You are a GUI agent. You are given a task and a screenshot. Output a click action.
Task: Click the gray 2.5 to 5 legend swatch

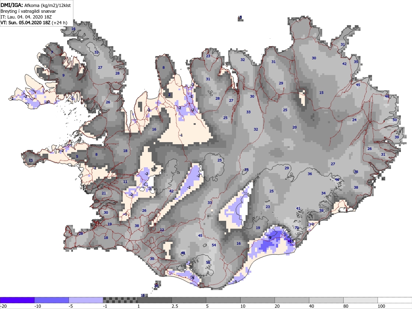189,300
